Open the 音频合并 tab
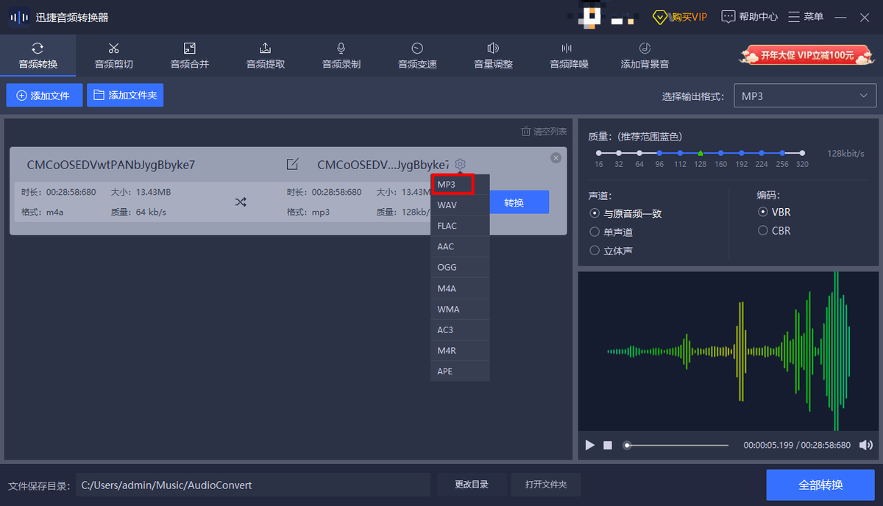 (189, 56)
